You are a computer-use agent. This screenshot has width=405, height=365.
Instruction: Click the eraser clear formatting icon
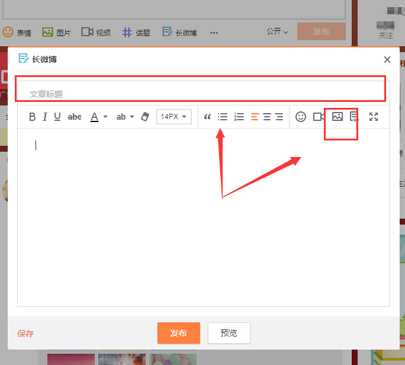(x=144, y=117)
